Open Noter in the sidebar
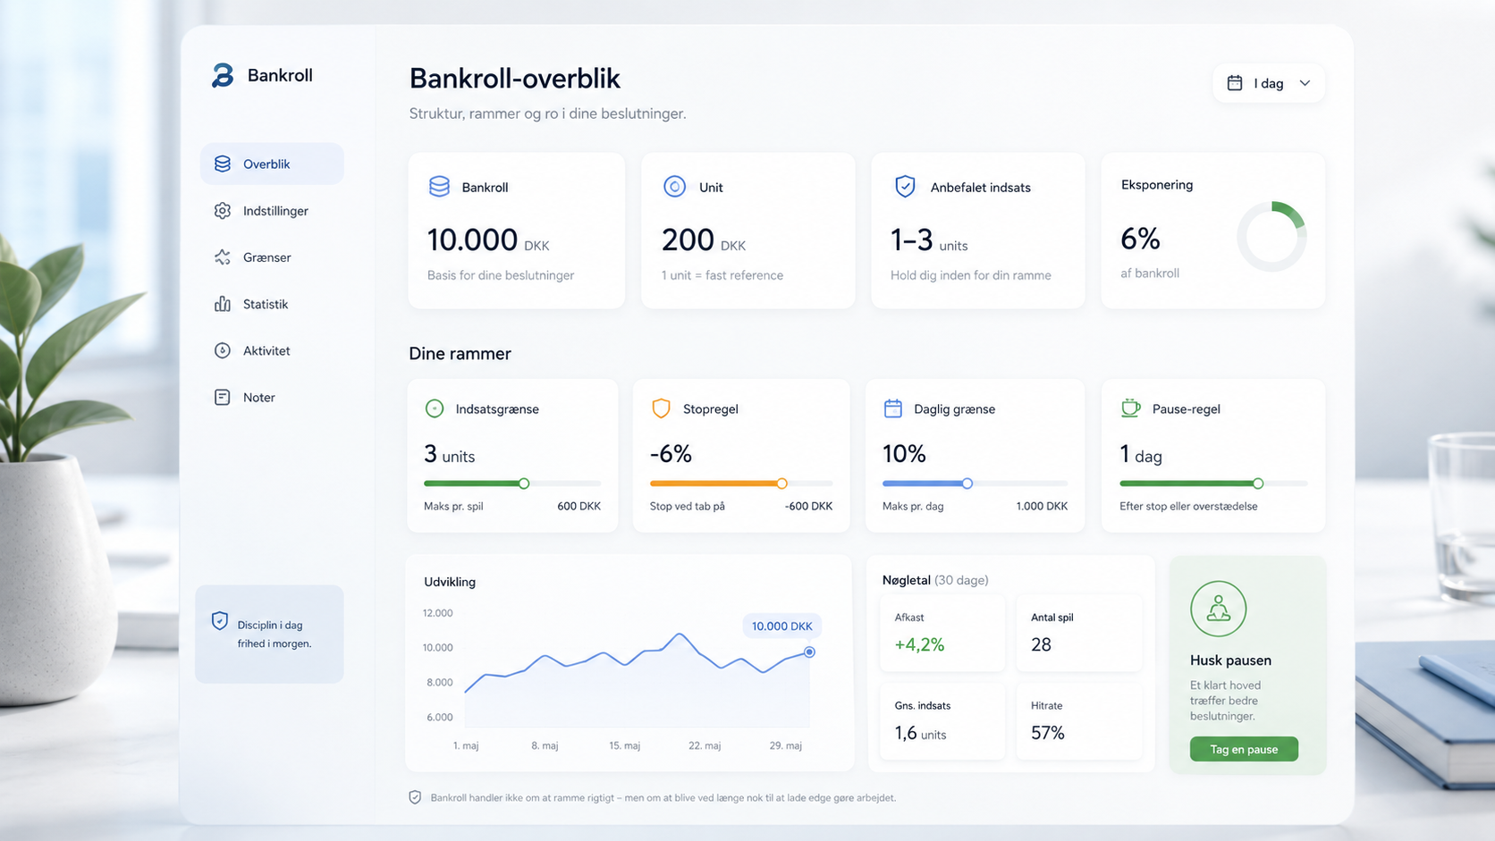 pos(272,397)
